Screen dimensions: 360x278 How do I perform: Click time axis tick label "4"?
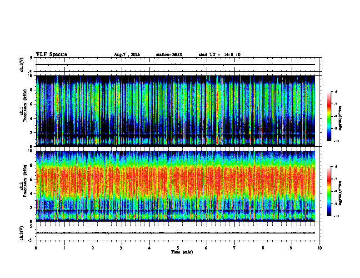[x=150, y=248]
